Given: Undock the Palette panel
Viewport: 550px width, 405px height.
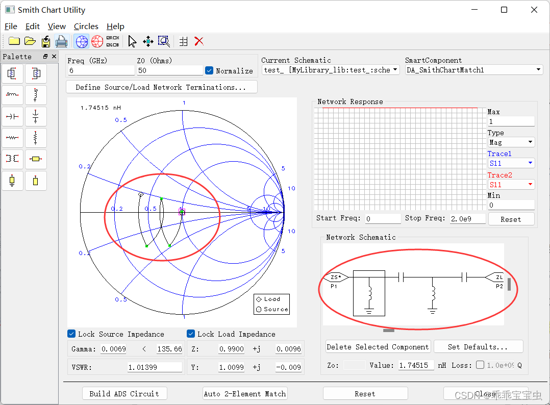Looking at the screenshot, I should click(45, 57).
